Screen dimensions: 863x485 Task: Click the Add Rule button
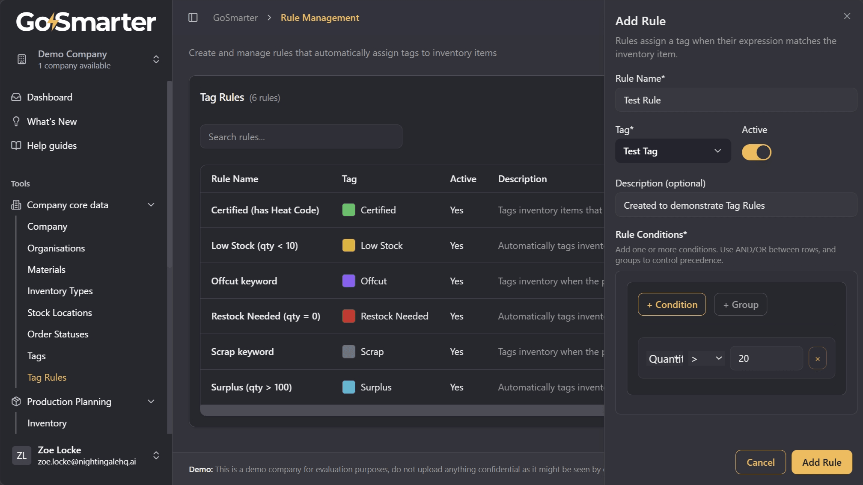(x=821, y=462)
